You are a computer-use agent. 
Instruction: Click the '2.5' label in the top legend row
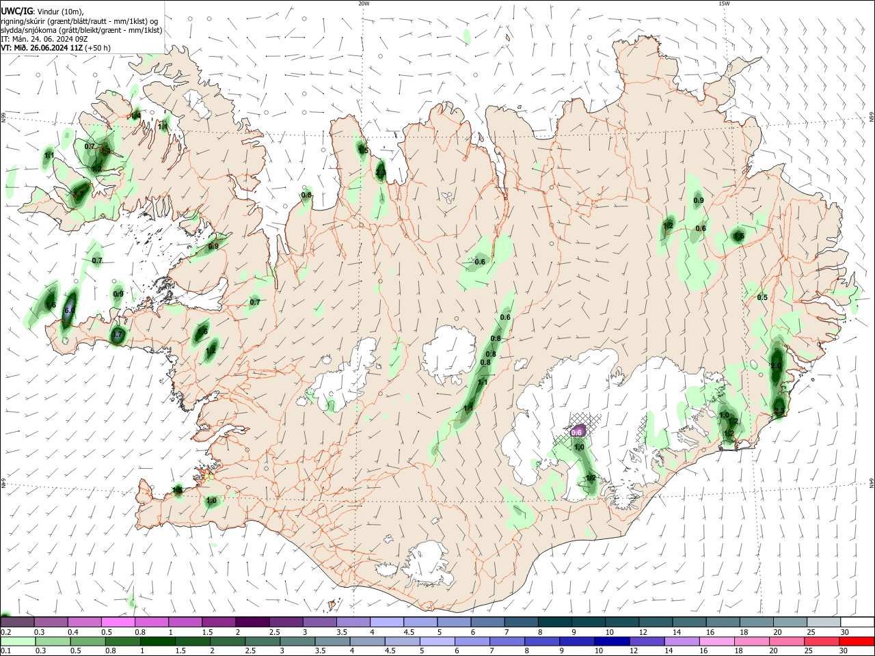pos(275,632)
